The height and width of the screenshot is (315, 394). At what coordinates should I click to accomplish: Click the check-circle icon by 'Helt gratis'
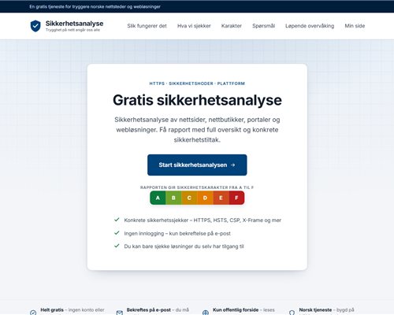click(33, 313)
